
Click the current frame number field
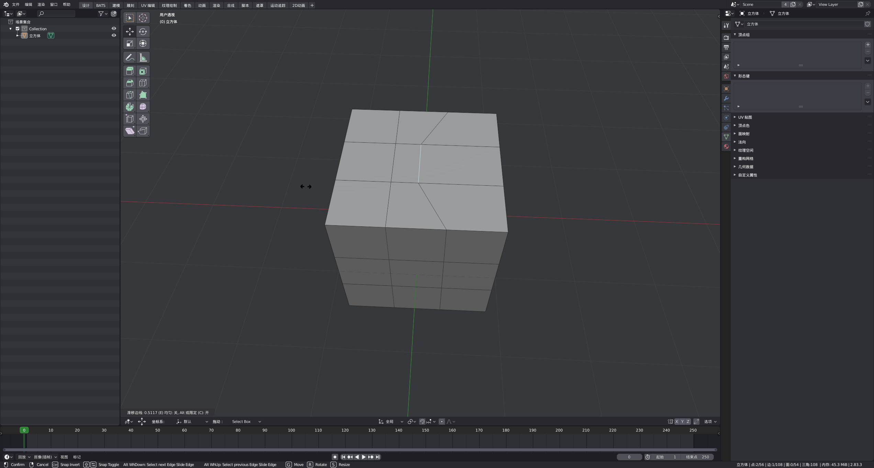(x=629, y=457)
